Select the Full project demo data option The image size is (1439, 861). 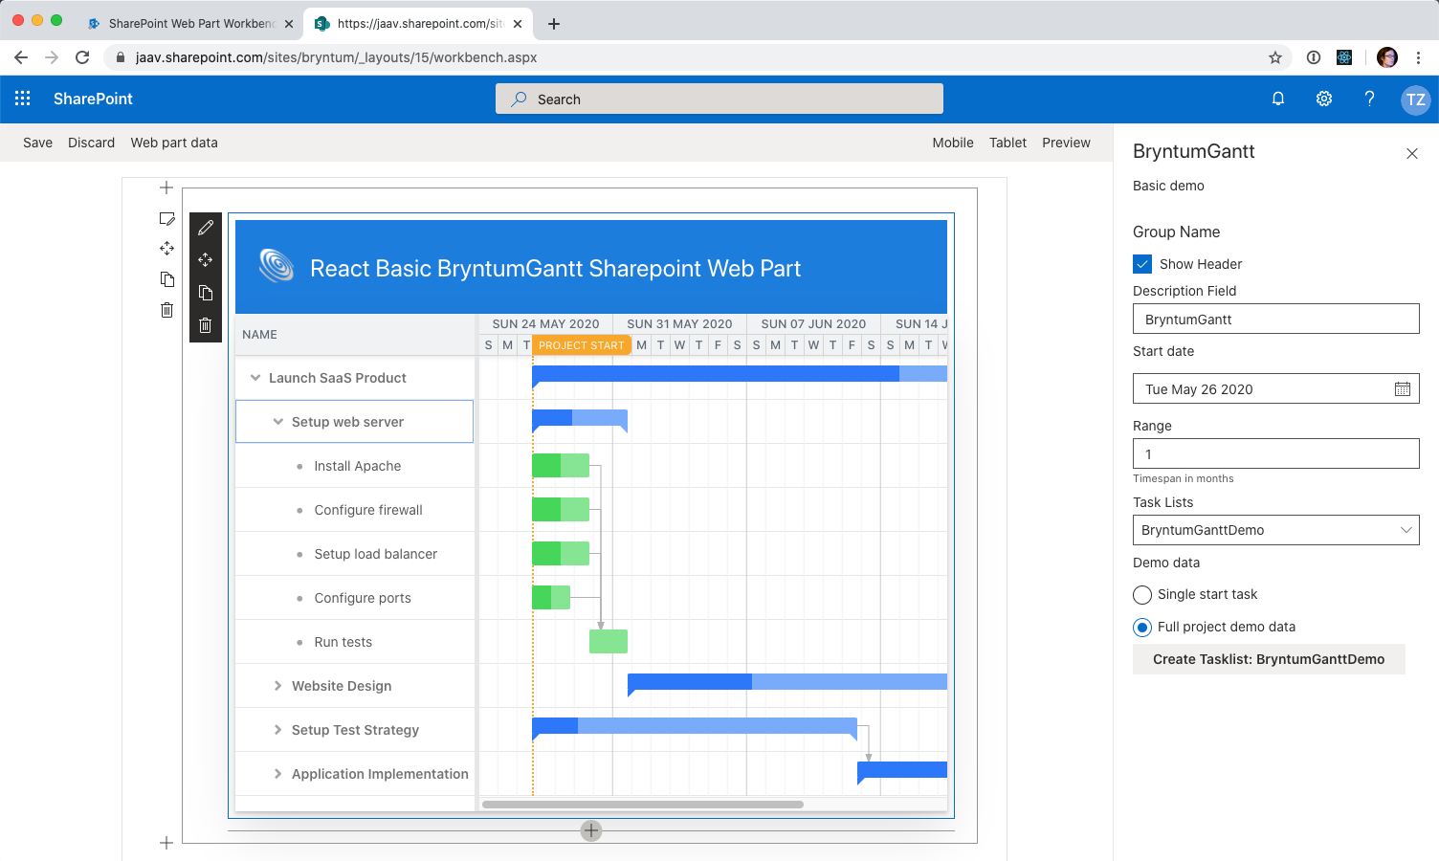pos(1142,628)
